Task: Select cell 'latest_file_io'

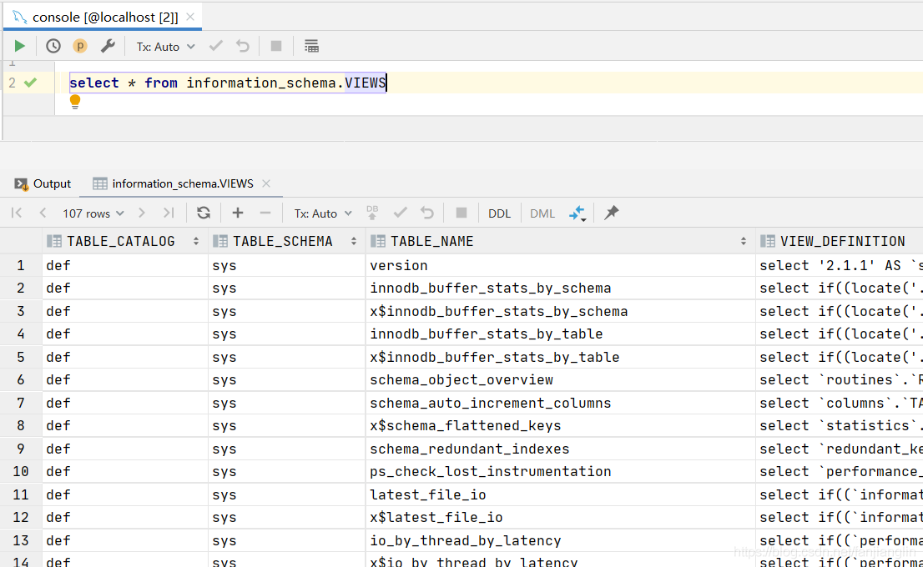Action: coord(560,494)
